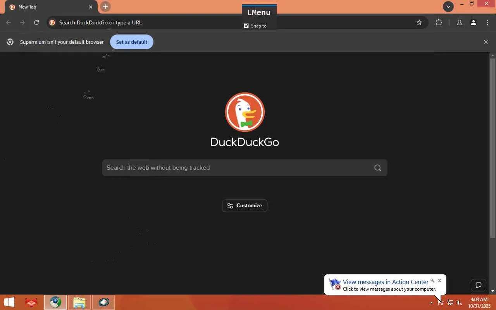Open the notification balloon wrench settings icon

(432, 281)
